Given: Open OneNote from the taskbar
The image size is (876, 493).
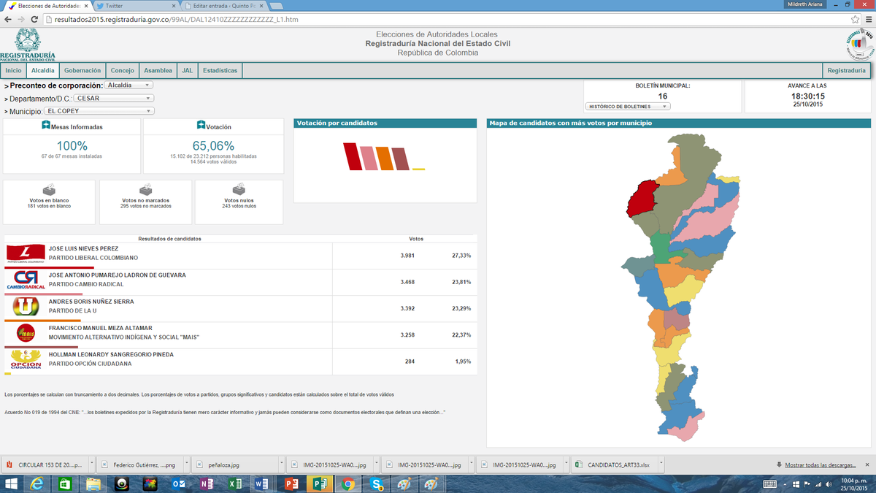Looking at the screenshot, I should click(206, 484).
